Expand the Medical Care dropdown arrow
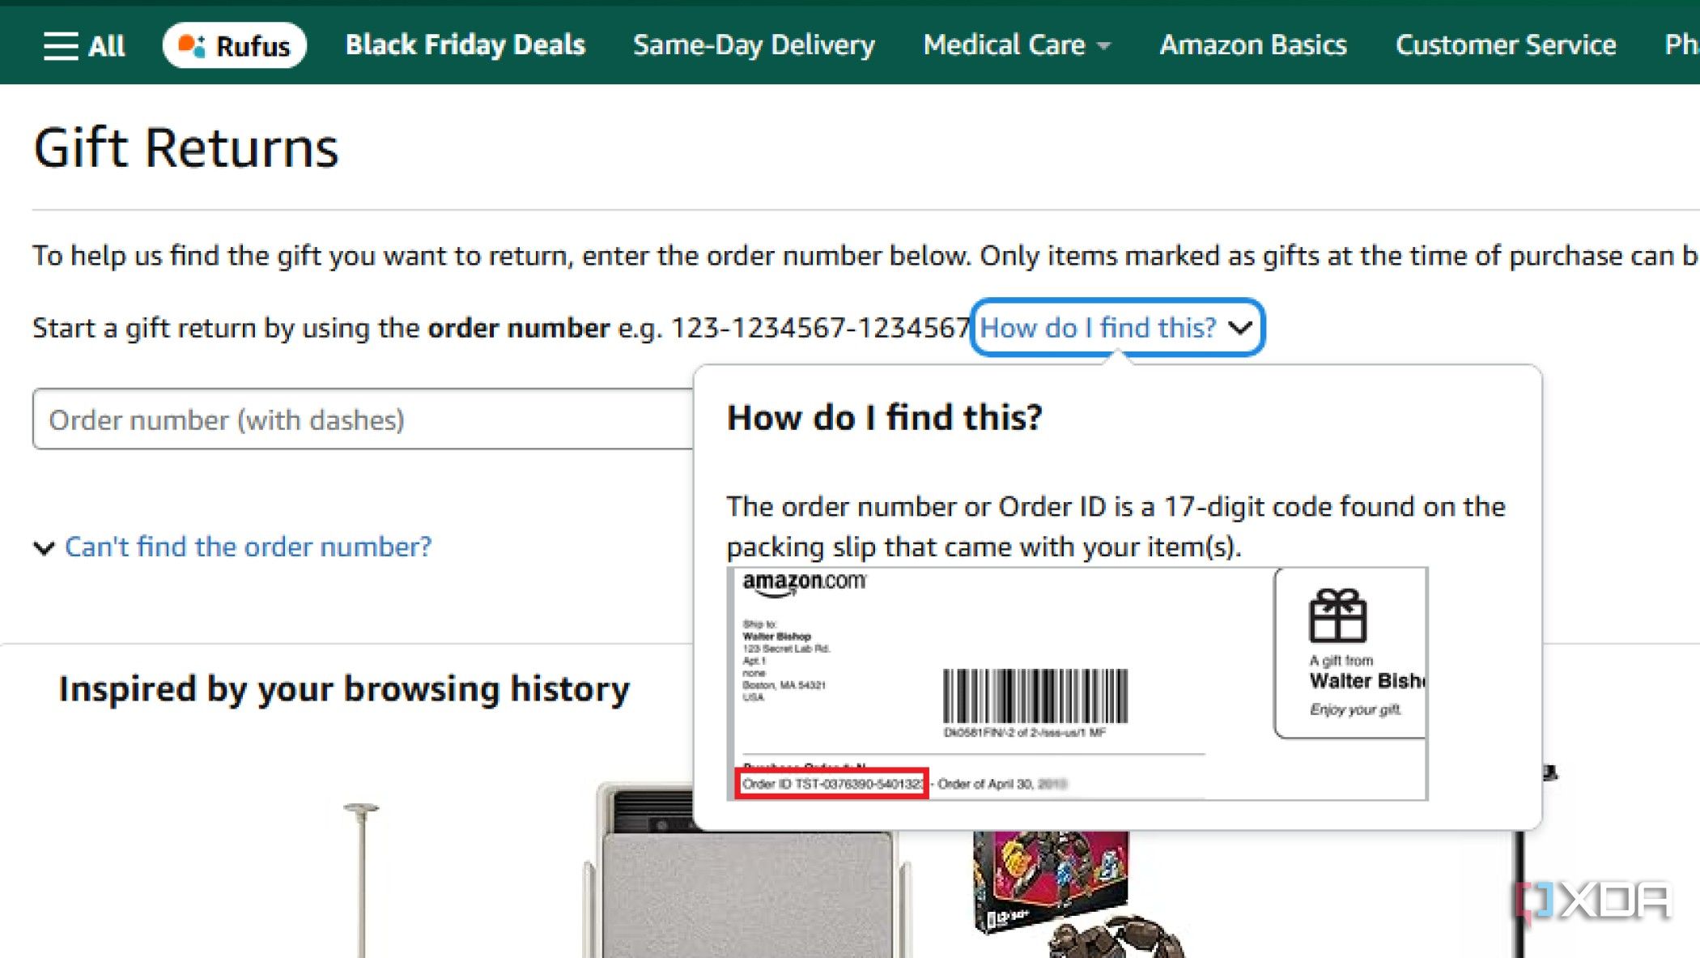The width and height of the screenshot is (1700, 958). (x=1103, y=46)
